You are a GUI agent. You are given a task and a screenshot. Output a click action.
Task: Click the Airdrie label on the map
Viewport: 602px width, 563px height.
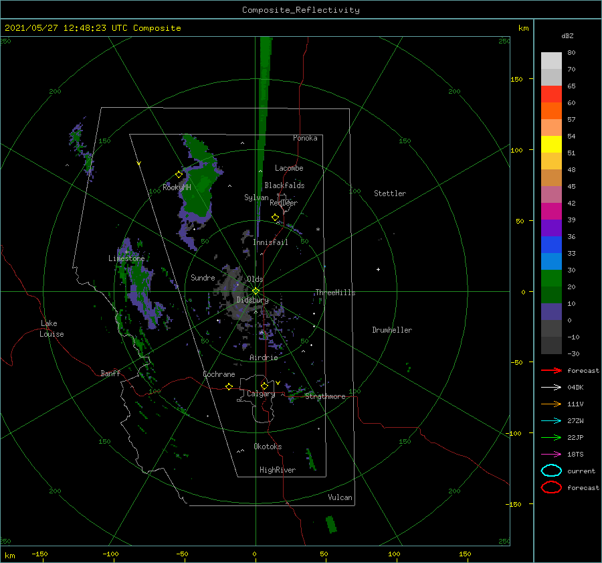pos(264,357)
